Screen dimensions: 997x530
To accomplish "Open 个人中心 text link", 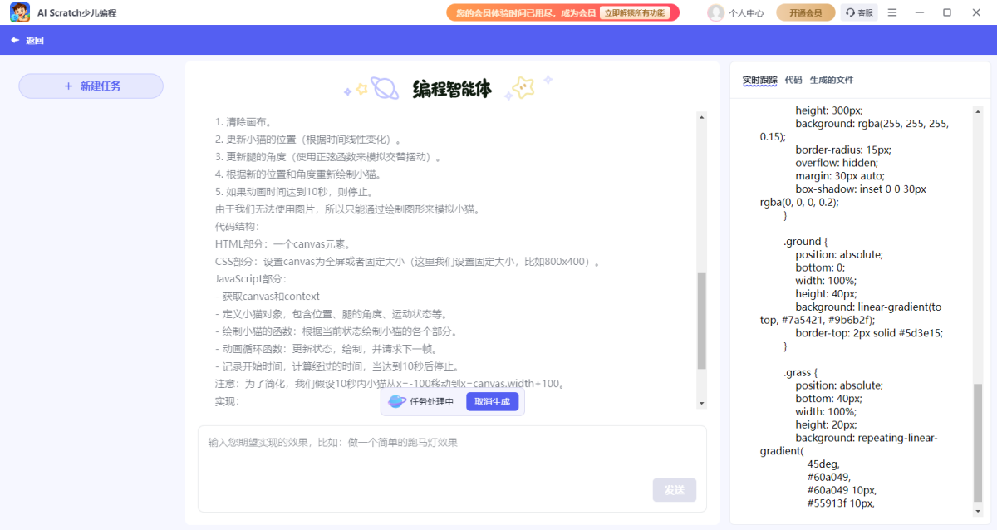I will [x=746, y=13].
